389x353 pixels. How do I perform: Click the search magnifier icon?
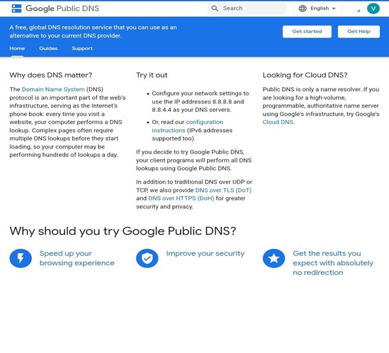[x=215, y=8]
